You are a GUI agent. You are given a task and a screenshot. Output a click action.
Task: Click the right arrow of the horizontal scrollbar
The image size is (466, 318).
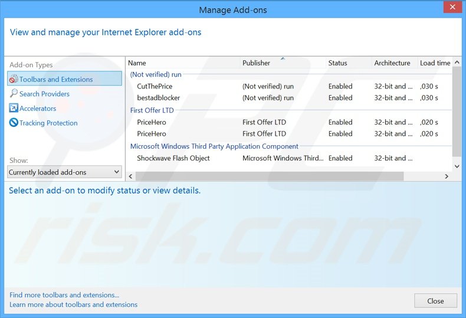pyautogui.click(x=447, y=176)
